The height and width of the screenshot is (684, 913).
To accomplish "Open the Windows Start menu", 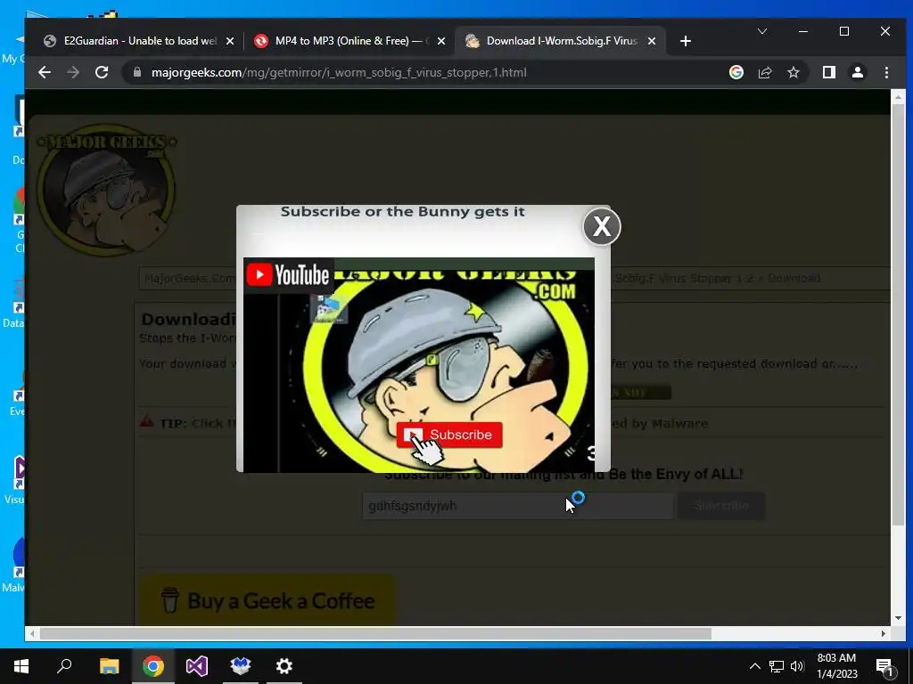I will click(x=21, y=666).
